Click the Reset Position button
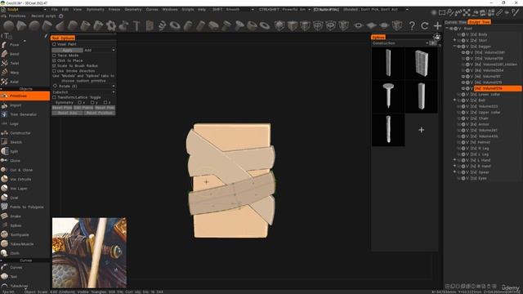Screen dimensions: 523x294 [100, 113]
